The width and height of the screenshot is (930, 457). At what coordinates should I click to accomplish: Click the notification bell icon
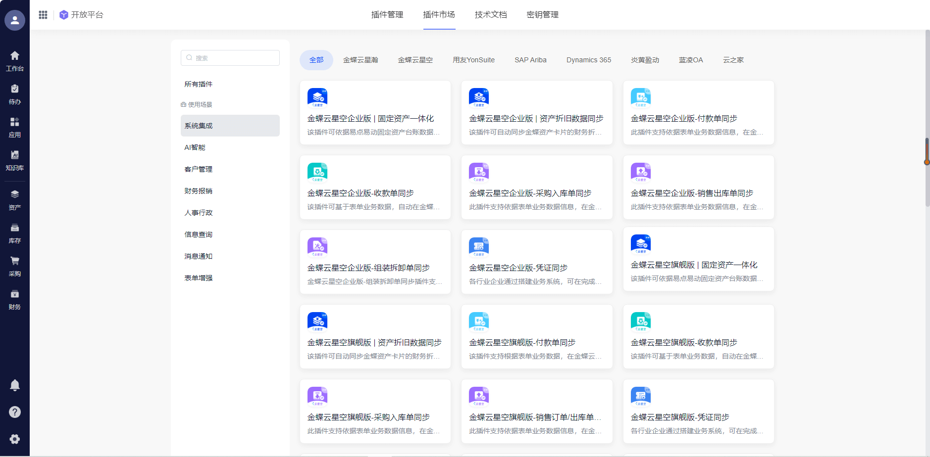tap(15, 385)
